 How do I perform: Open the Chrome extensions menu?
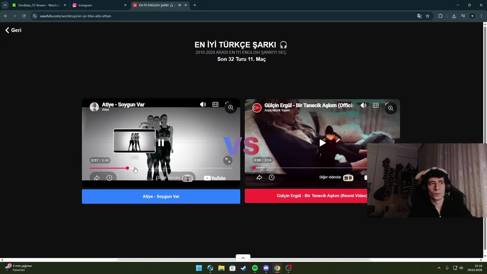coord(440,16)
